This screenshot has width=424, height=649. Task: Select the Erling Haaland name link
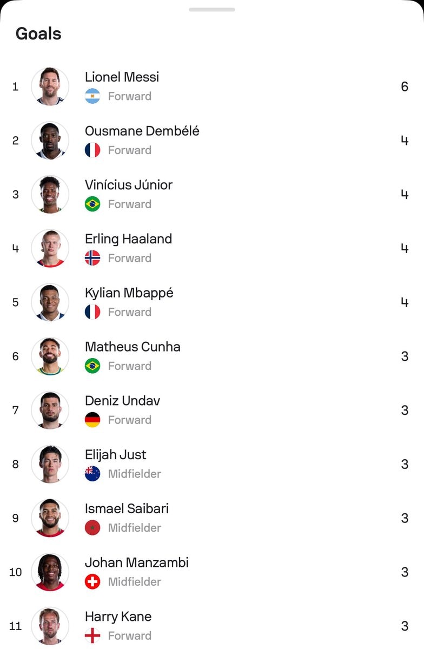[128, 239]
